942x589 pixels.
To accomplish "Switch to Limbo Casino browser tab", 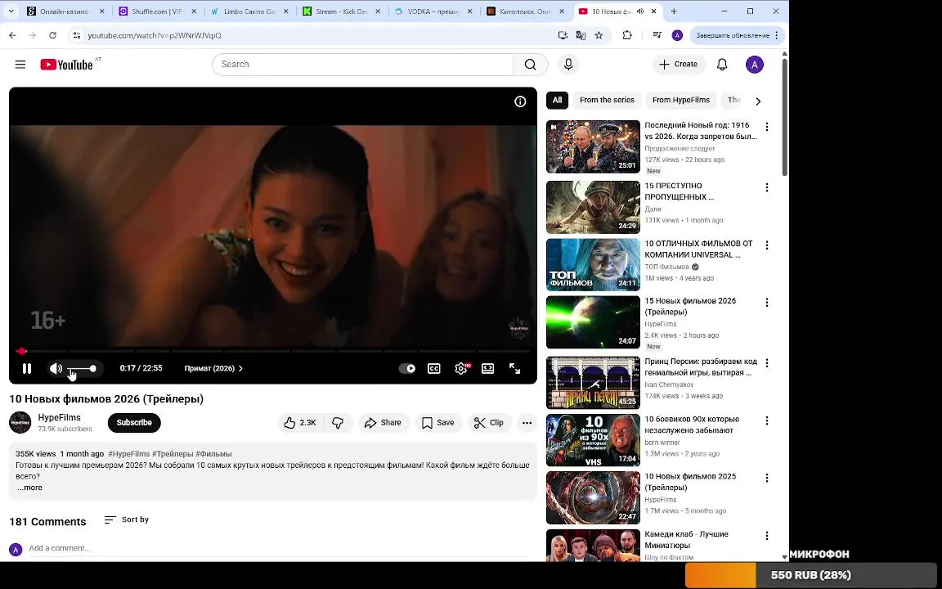I will point(249,11).
